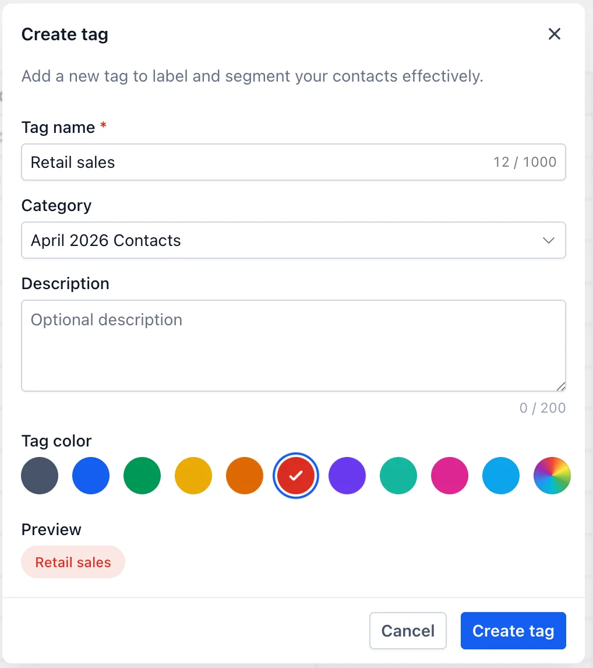
Task: Open April 2026 Contacts category selector
Action: coord(294,240)
